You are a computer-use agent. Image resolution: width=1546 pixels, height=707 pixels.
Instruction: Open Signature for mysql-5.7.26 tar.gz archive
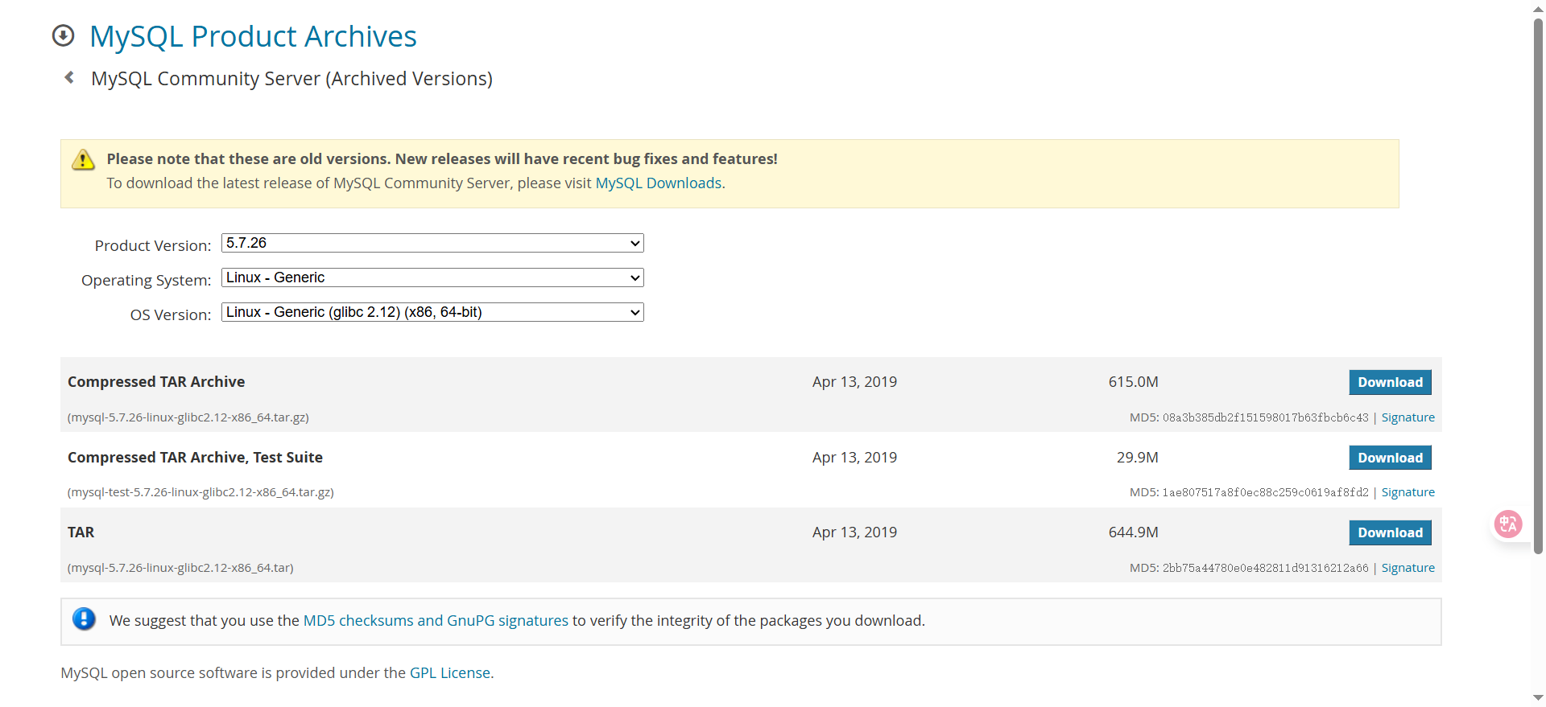[1408, 417]
